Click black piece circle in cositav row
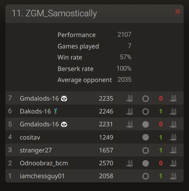 pyautogui.click(x=145, y=137)
